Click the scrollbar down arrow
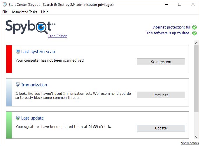The image size is (200, 146). click(x=196, y=137)
